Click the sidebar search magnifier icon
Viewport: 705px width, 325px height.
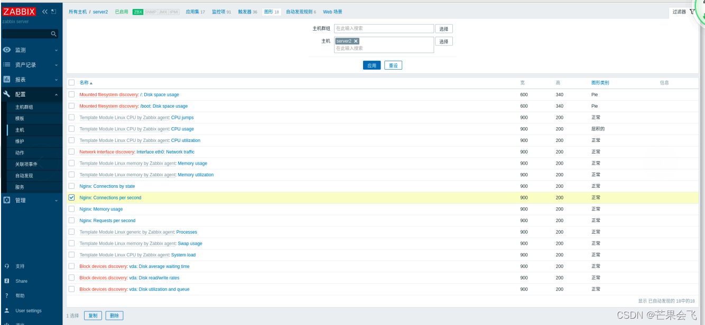(x=53, y=34)
